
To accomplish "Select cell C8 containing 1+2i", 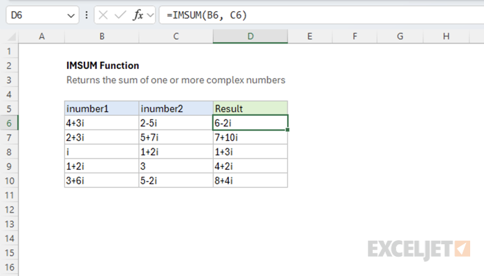I will (176, 152).
